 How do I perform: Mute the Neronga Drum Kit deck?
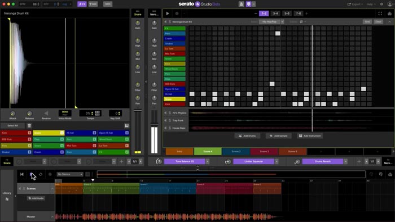coord(165,22)
